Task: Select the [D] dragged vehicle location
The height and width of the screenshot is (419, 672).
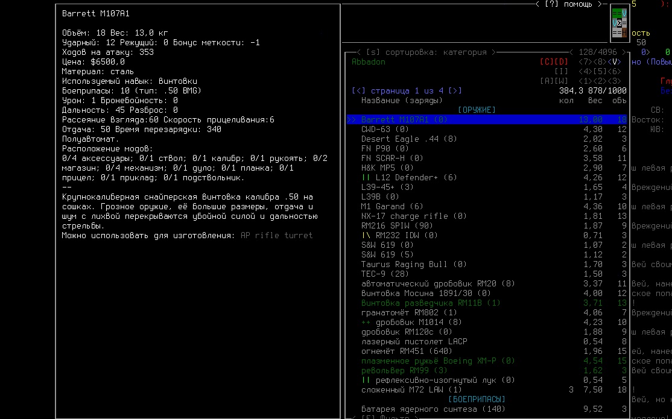Action: [562, 61]
